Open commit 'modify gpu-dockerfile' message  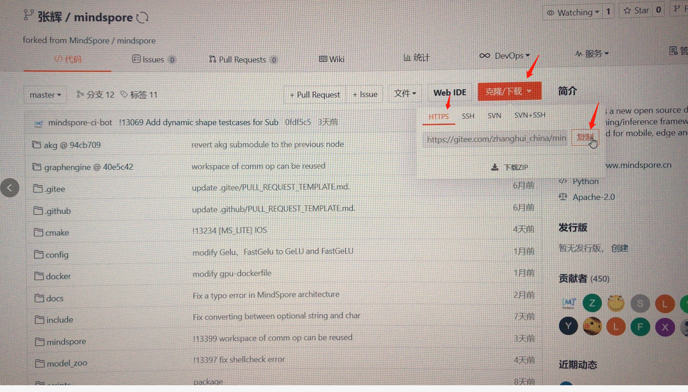[232, 273]
